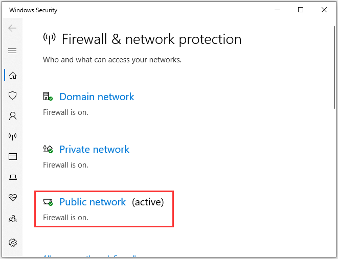Open Settings gear in the sidebar

13,243
